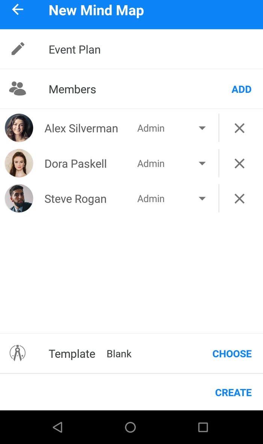The height and width of the screenshot is (444, 263).
Task: Tap Dora Paskell's avatar
Action: [19, 163]
